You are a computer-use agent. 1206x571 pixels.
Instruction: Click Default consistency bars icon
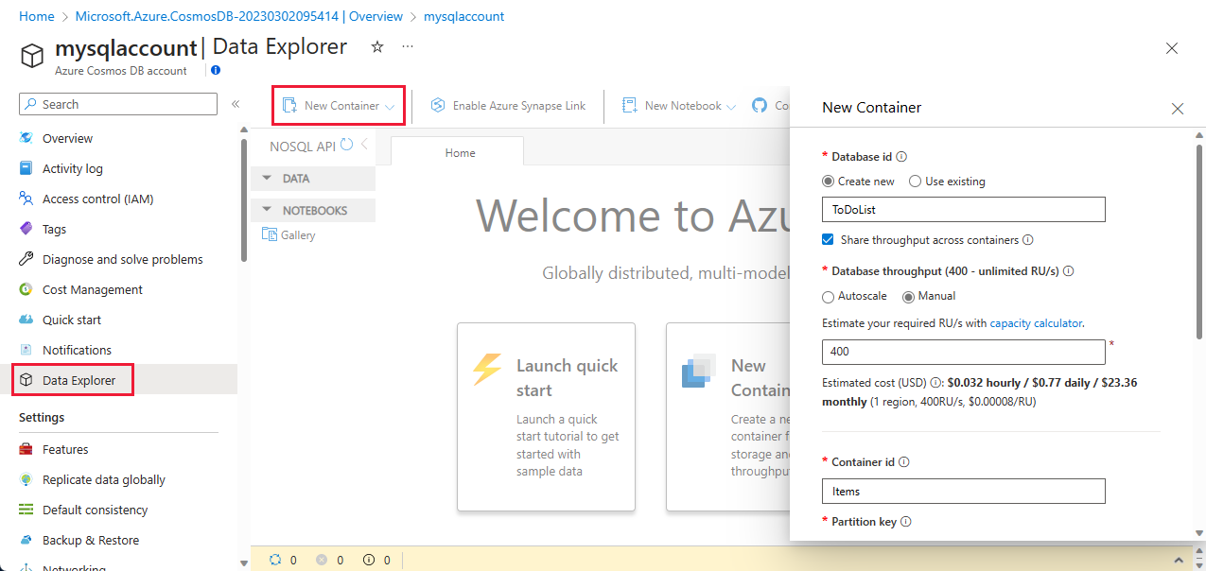click(26, 510)
